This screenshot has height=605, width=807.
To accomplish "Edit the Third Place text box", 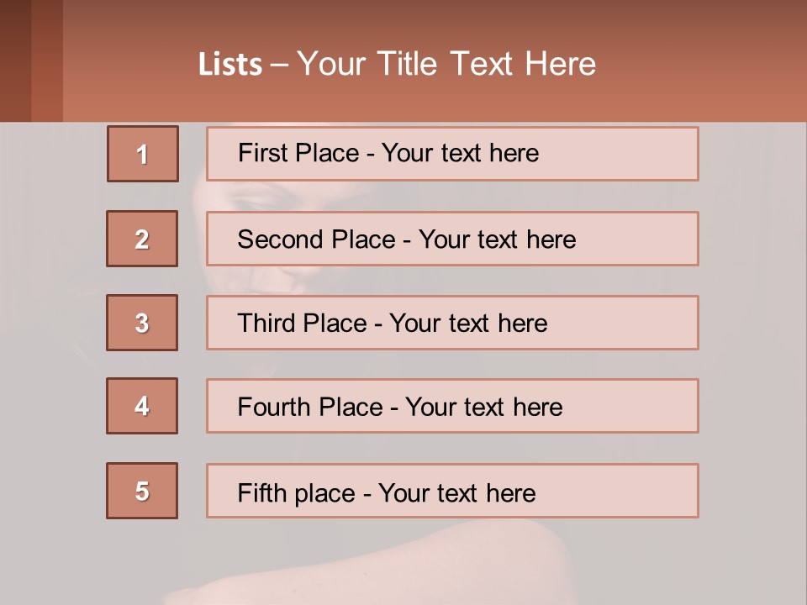I will click(452, 323).
